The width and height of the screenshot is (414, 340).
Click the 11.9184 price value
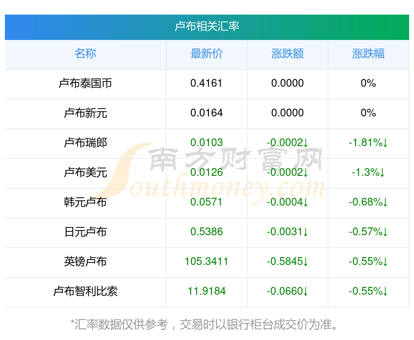click(x=207, y=291)
